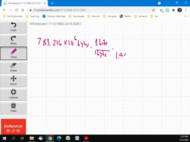Image resolution: width=190 pixels, height=142 pixels.
Task: Expand the hidden bookmarks chevron
Action: tap(186, 16)
